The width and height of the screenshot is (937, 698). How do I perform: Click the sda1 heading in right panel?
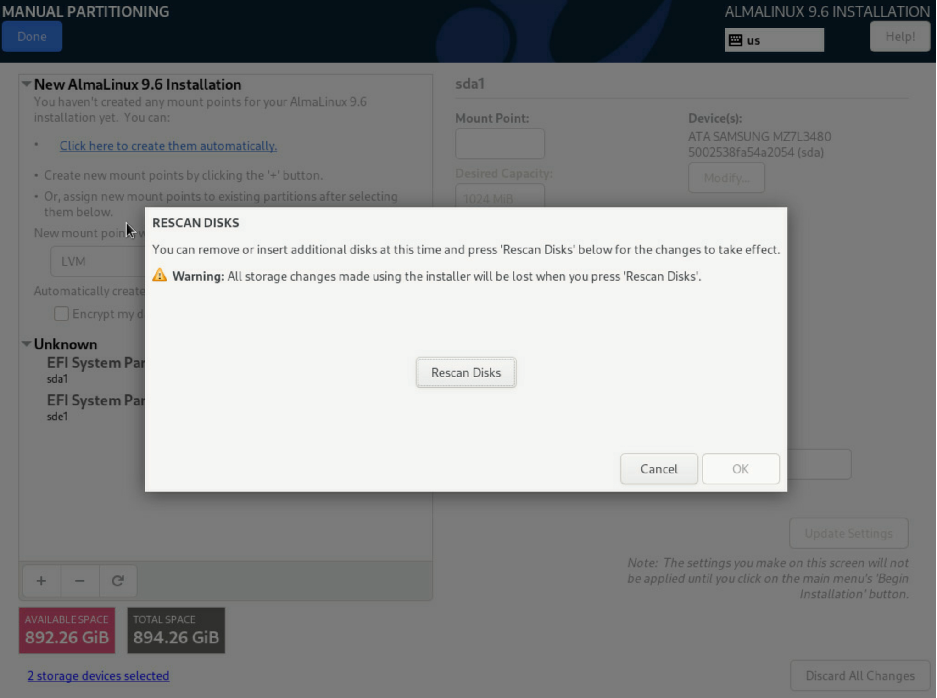470,84
